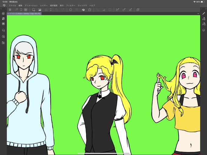
Task: Expand the canvas tab list chevron
Action: point(198,14)
